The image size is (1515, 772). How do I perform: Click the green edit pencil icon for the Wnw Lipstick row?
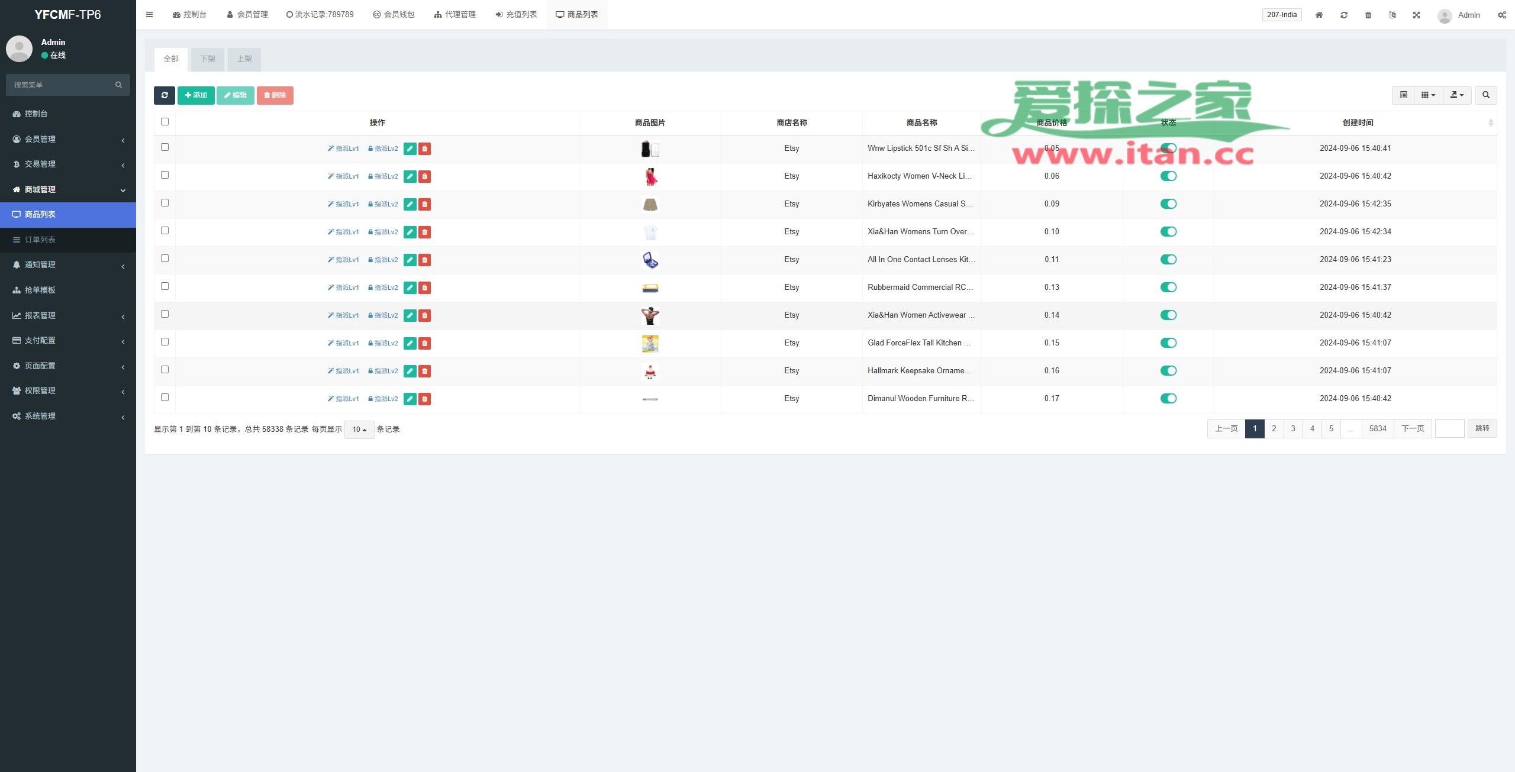(410, 148)
